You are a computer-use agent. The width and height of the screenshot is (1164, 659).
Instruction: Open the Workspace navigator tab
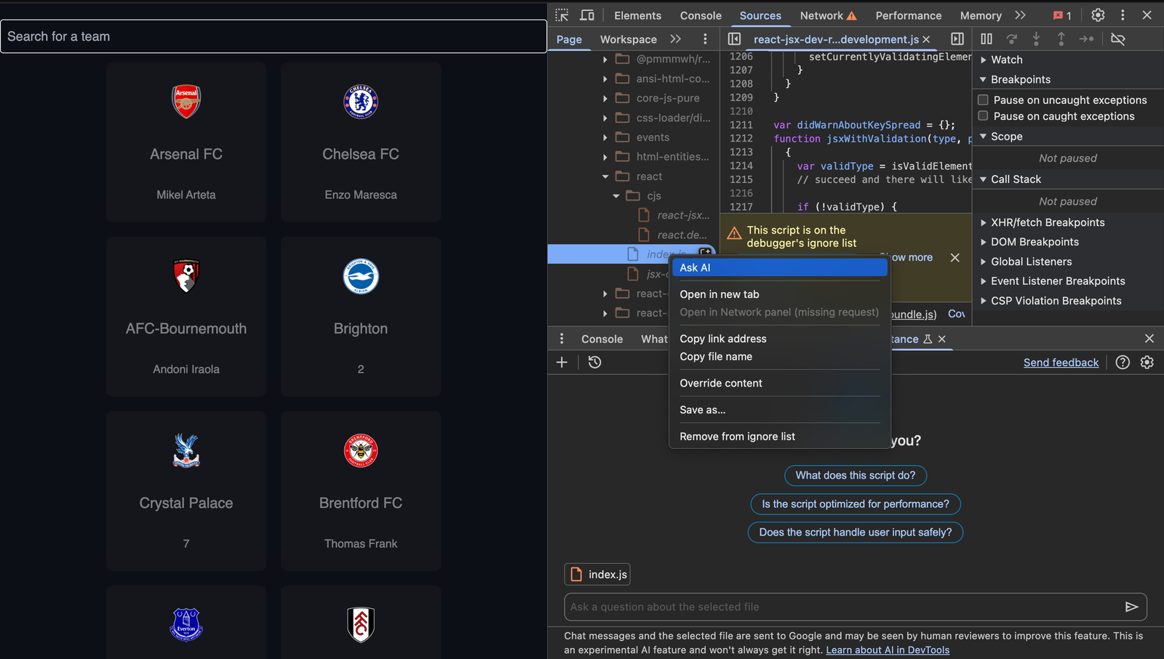tap(628, 39)
